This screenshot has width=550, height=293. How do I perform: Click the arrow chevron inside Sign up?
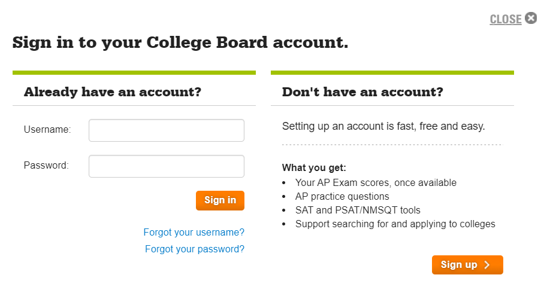[487, 265]
